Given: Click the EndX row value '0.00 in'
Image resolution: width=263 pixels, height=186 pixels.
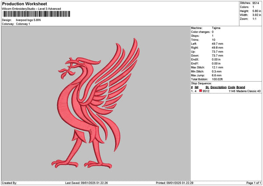Looking at the screenshot, I should click(x=216, y=60).
